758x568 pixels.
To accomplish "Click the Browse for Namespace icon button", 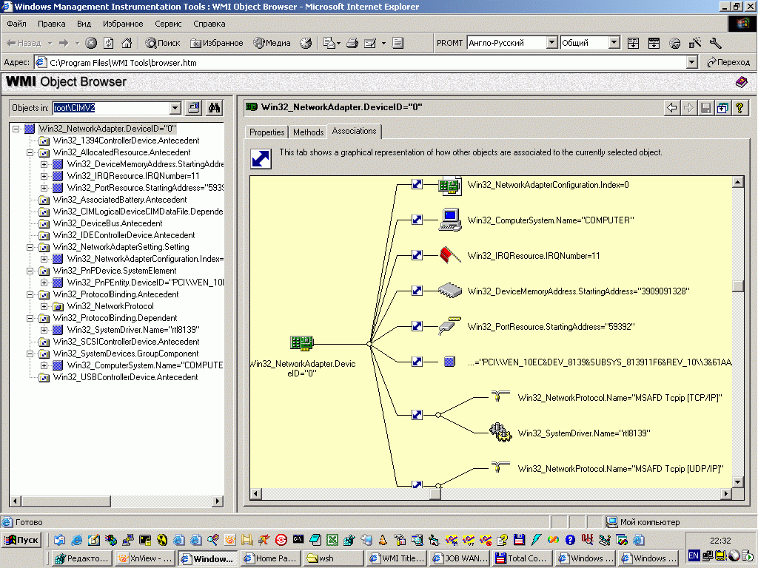I will (194, 108).
